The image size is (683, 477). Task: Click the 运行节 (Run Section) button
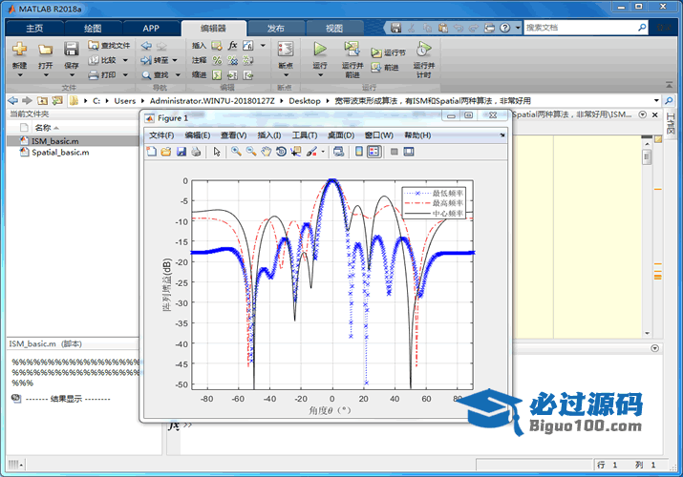[x=388, y=52]
